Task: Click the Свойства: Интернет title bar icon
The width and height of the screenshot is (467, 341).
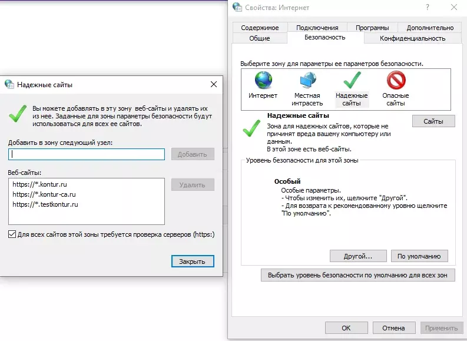Action: [237, 7]
